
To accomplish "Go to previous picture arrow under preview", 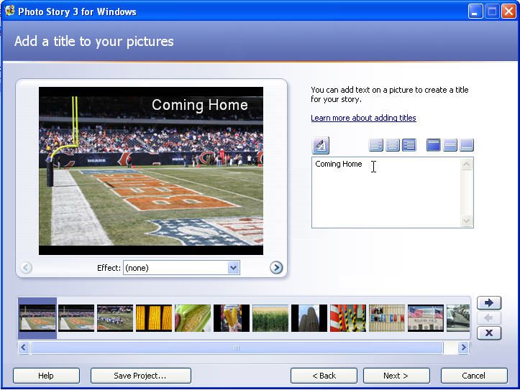I will pos(26,267).
